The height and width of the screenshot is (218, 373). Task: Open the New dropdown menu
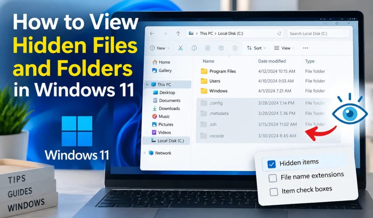point(160,48)
